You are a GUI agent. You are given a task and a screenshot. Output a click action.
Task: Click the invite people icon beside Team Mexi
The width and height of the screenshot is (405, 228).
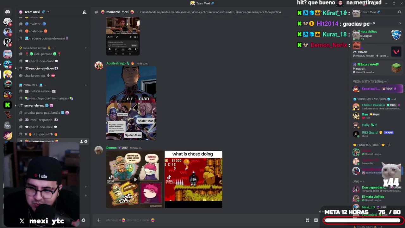tap(84, 12)
